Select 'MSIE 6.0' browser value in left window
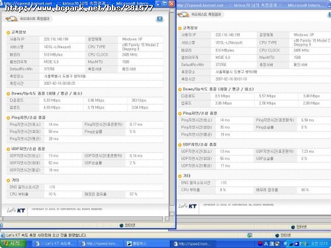The image size is (331, 248). click(x=51, y=62)
